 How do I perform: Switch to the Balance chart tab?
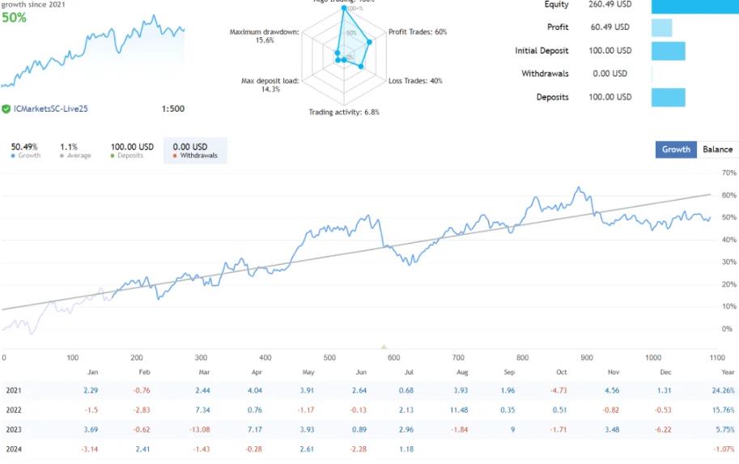[717, 149]
